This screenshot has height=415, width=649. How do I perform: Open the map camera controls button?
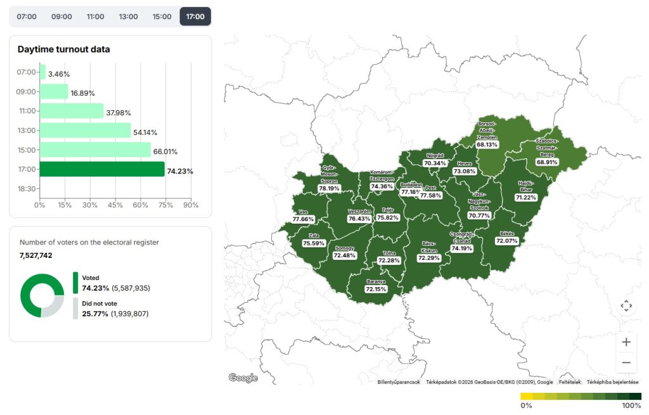(x=626, y=306)
